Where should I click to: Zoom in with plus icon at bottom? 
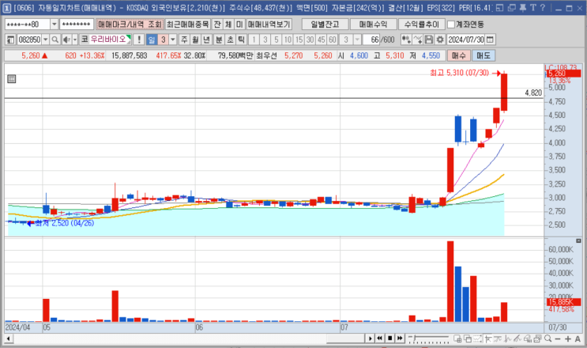point(567,339)
